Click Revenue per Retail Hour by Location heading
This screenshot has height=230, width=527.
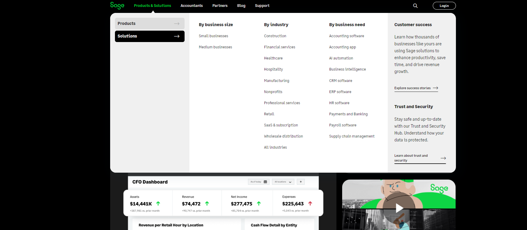[x=171, y=225]
